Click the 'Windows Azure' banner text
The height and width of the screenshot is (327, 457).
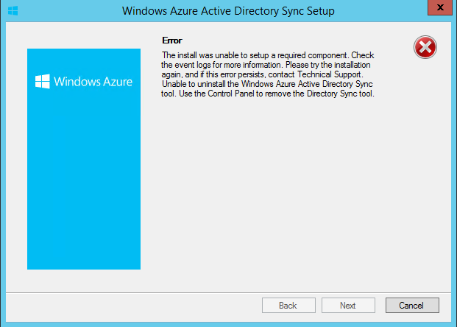(93, 82)
